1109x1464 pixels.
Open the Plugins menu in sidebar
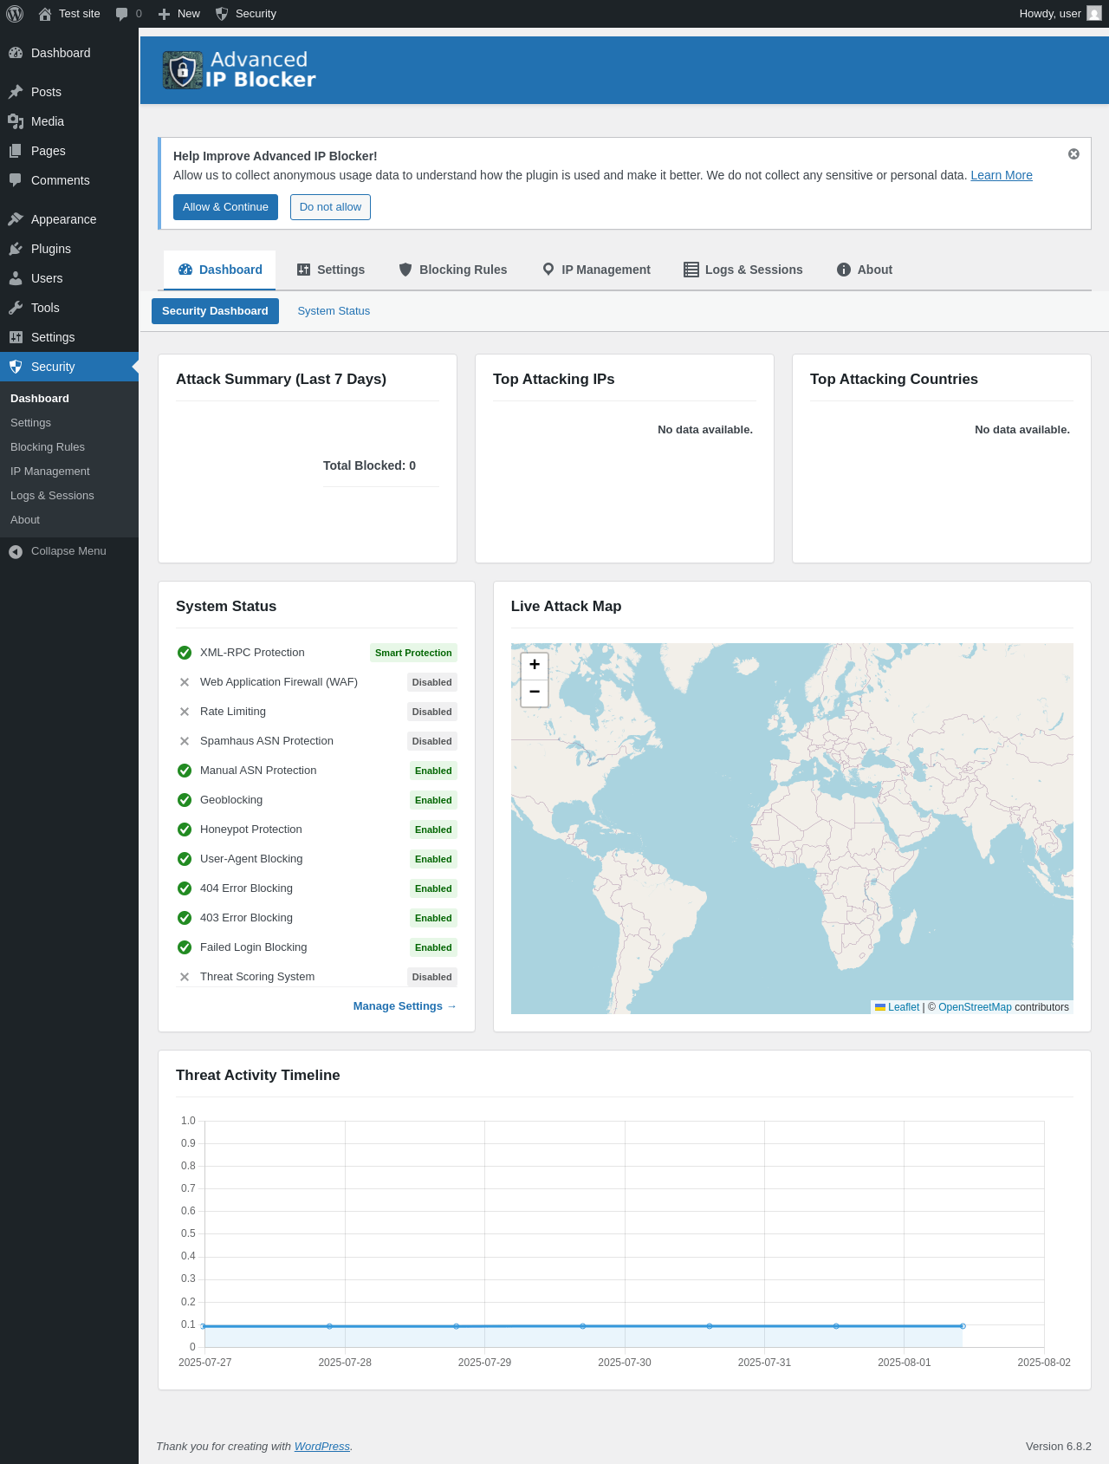[51, 249]
